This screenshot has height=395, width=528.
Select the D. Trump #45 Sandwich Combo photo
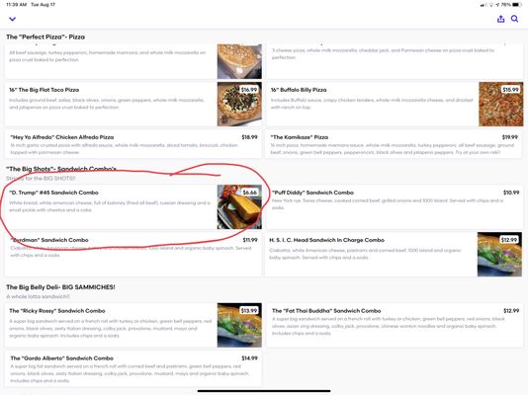pos(239,206)
